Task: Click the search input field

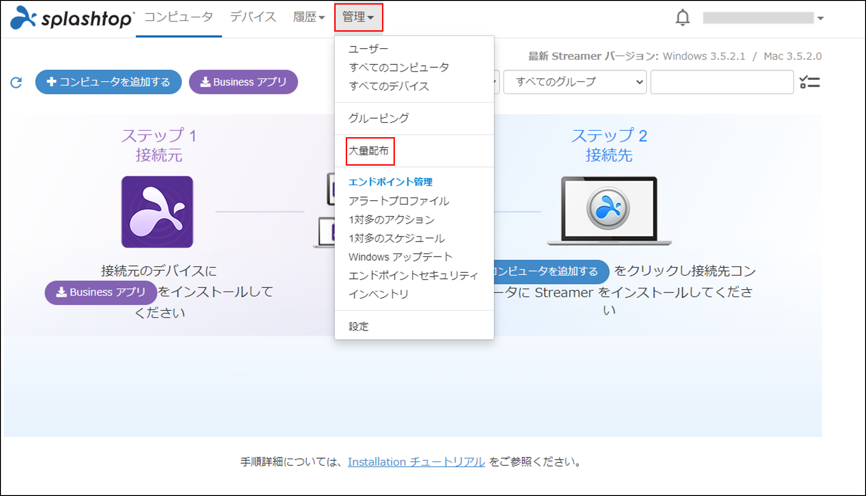Action: (722, 82)
